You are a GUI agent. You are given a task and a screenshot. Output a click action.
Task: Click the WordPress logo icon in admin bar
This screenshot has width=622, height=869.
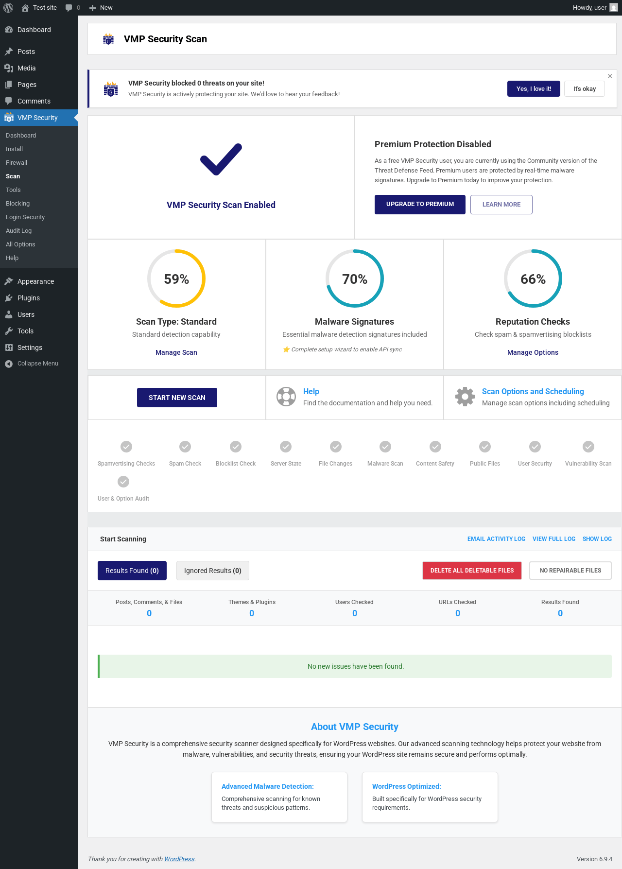8,8
